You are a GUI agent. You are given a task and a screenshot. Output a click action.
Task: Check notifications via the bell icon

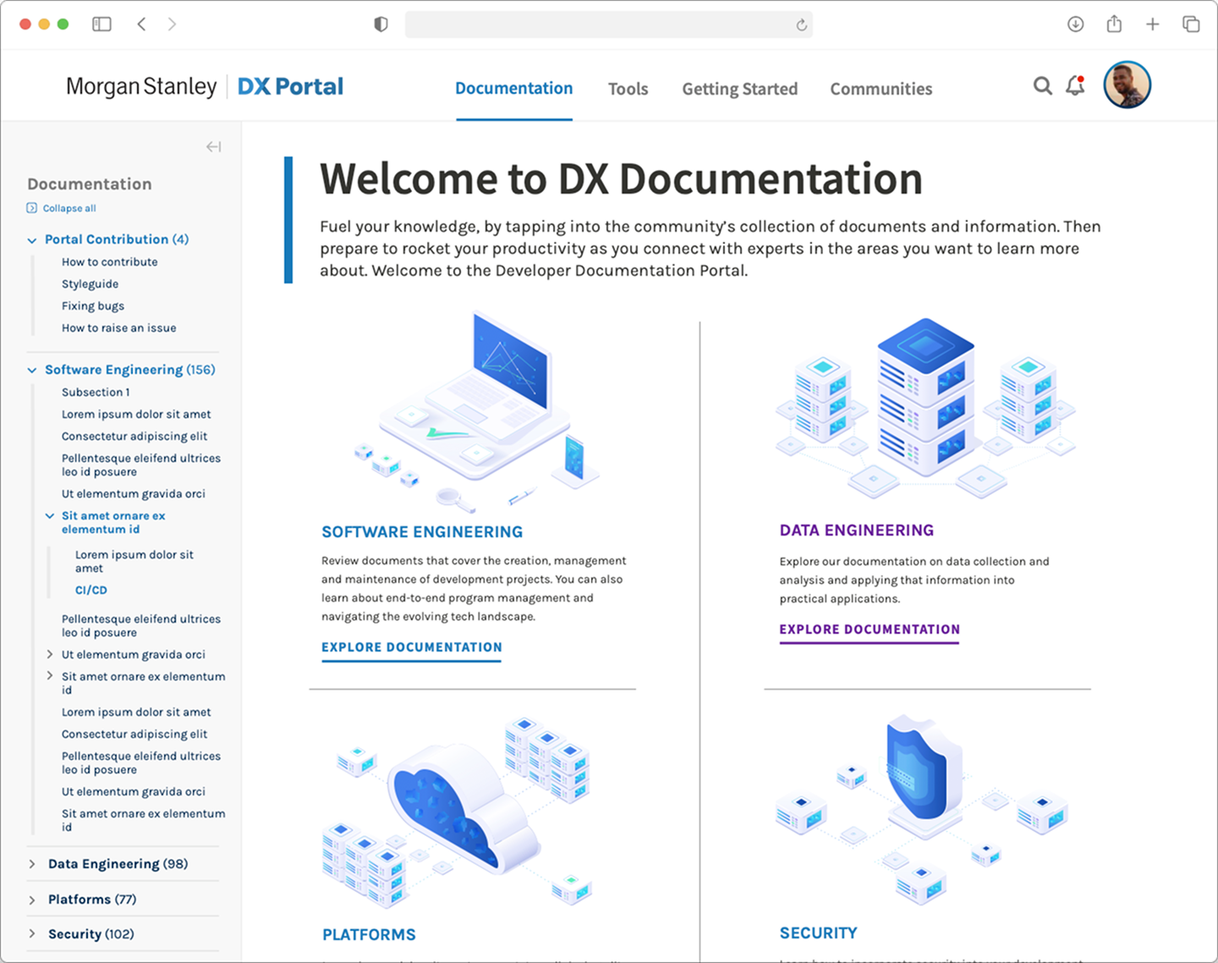coord(1076,85)
